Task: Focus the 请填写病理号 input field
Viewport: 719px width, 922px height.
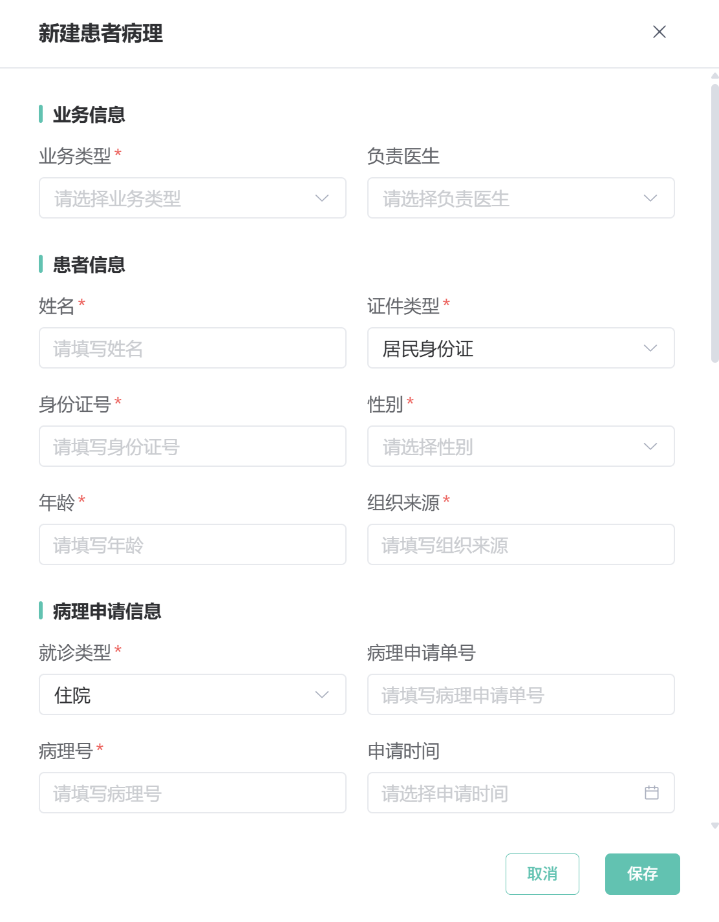Action: pyautogui.click(x=193, y=793)
